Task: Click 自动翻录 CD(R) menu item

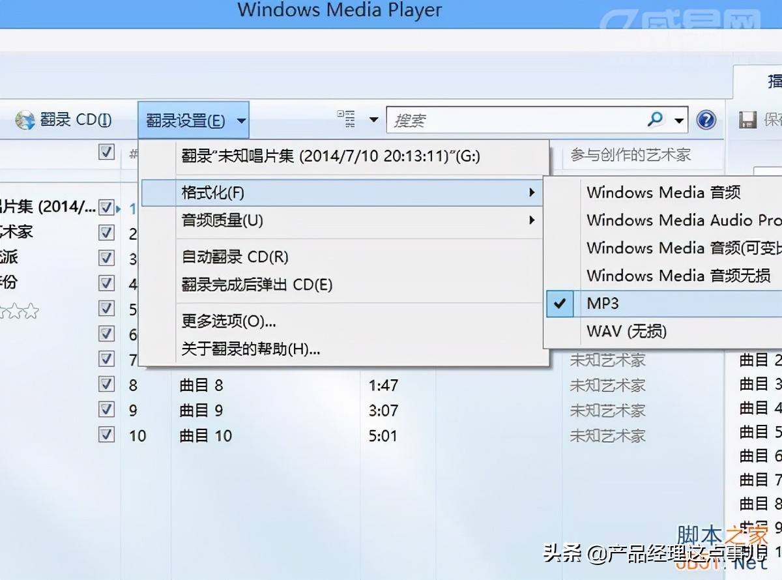Action: click(235, 257)
